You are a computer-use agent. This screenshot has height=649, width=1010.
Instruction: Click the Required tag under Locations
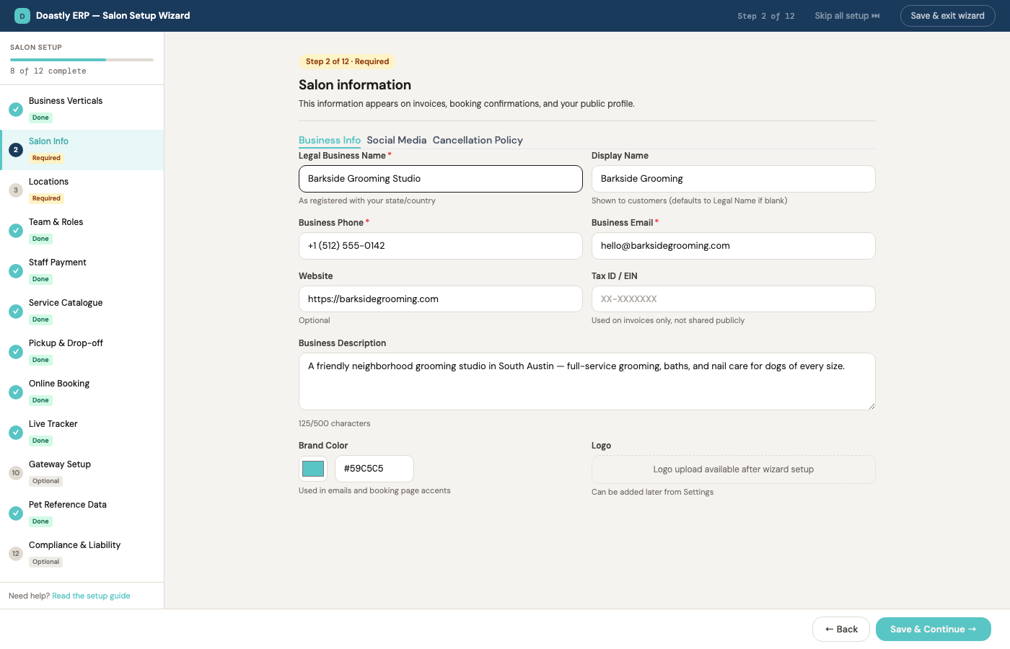point(46,198)
